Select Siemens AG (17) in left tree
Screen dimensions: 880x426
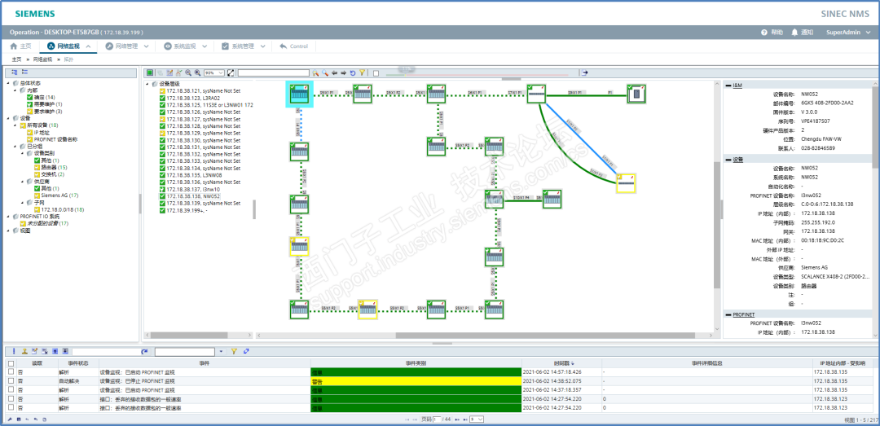(59, 195)
